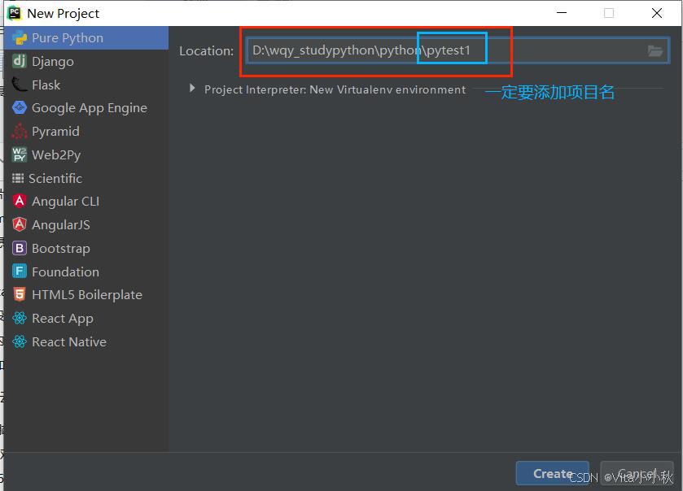Select Bootstrap label in list

click(61, 248)
